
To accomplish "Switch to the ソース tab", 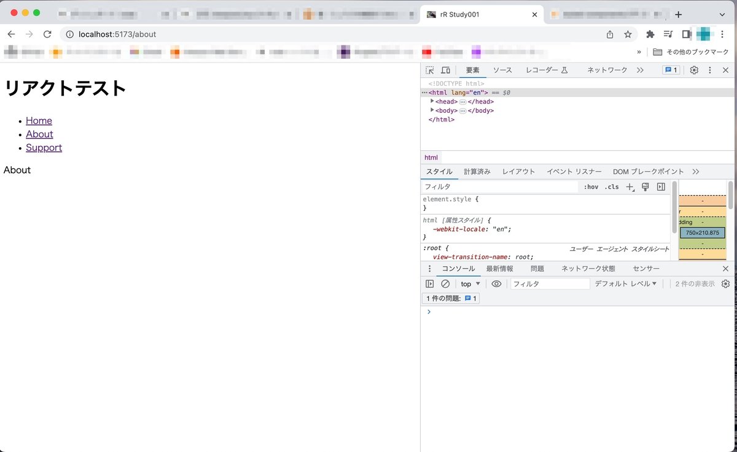I will [x=502, y=71].
